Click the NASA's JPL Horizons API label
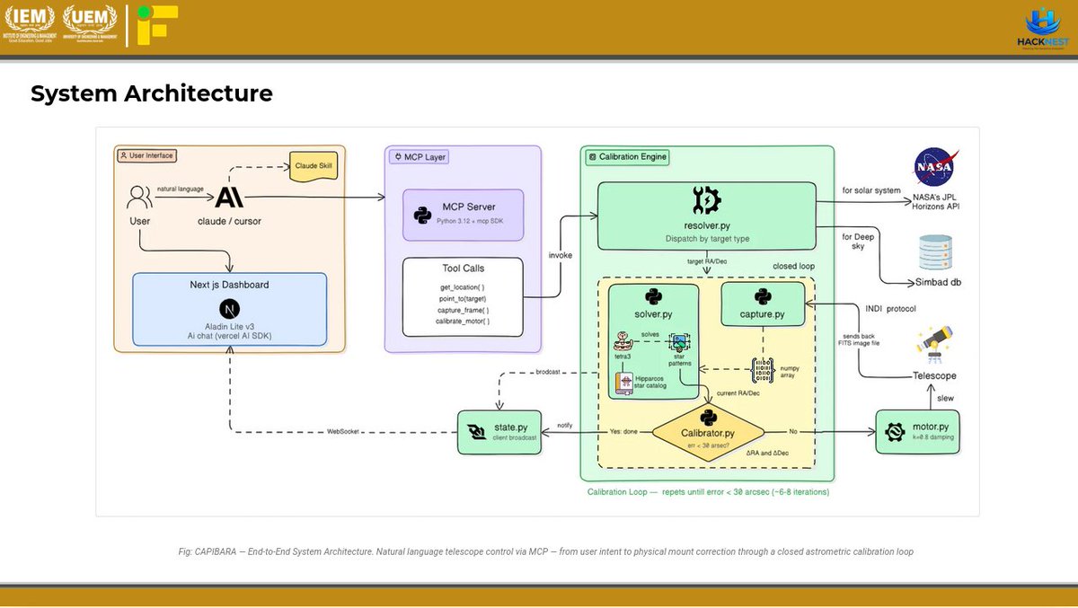The width and height of the screenshot is (1078, 608). pos(933,202)
